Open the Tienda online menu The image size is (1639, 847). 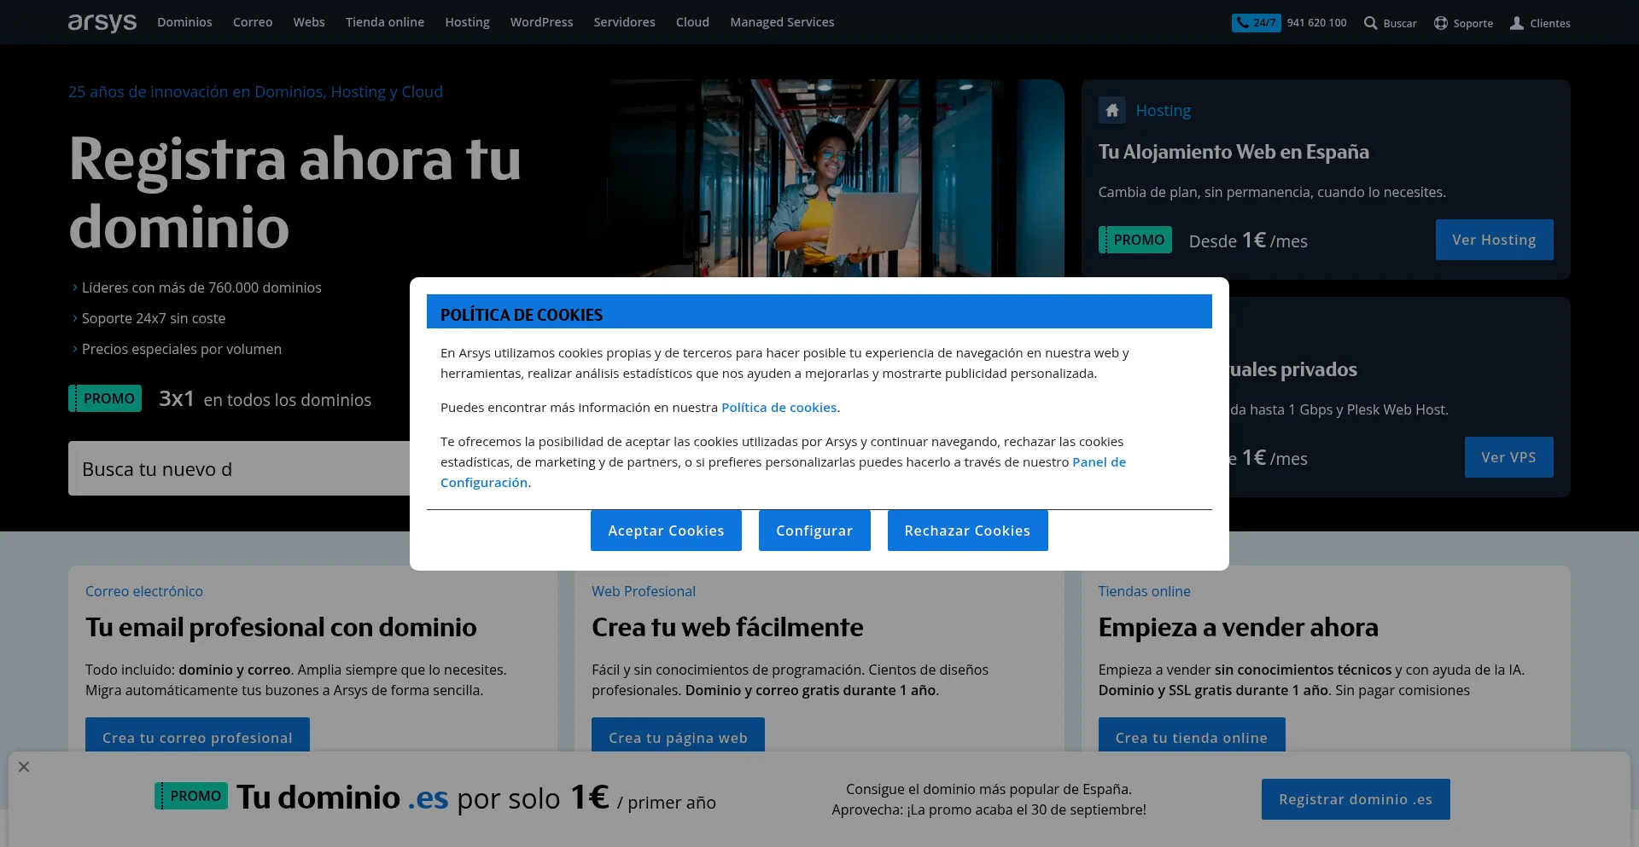coord(385,22)
